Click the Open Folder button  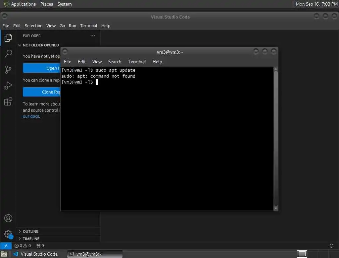click(42, 68)
